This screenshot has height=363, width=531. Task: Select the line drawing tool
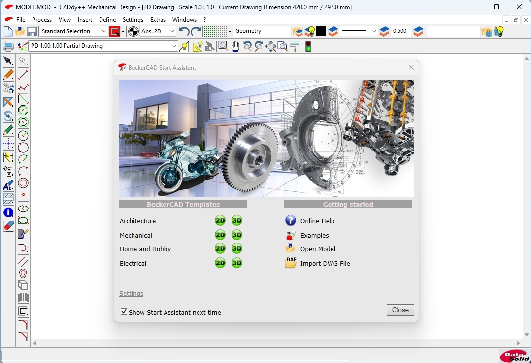23,74
